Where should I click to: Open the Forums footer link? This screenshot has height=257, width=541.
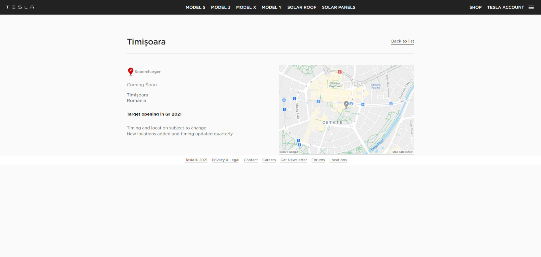(x=318, y=160)
